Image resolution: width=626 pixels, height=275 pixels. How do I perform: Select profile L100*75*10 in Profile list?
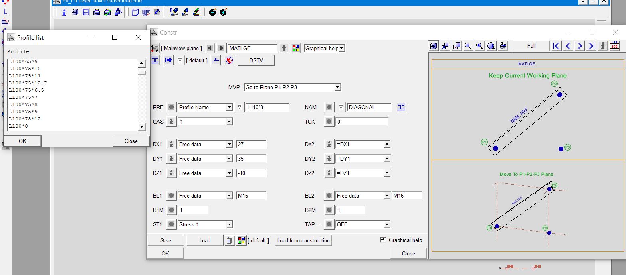click(25, 69)
